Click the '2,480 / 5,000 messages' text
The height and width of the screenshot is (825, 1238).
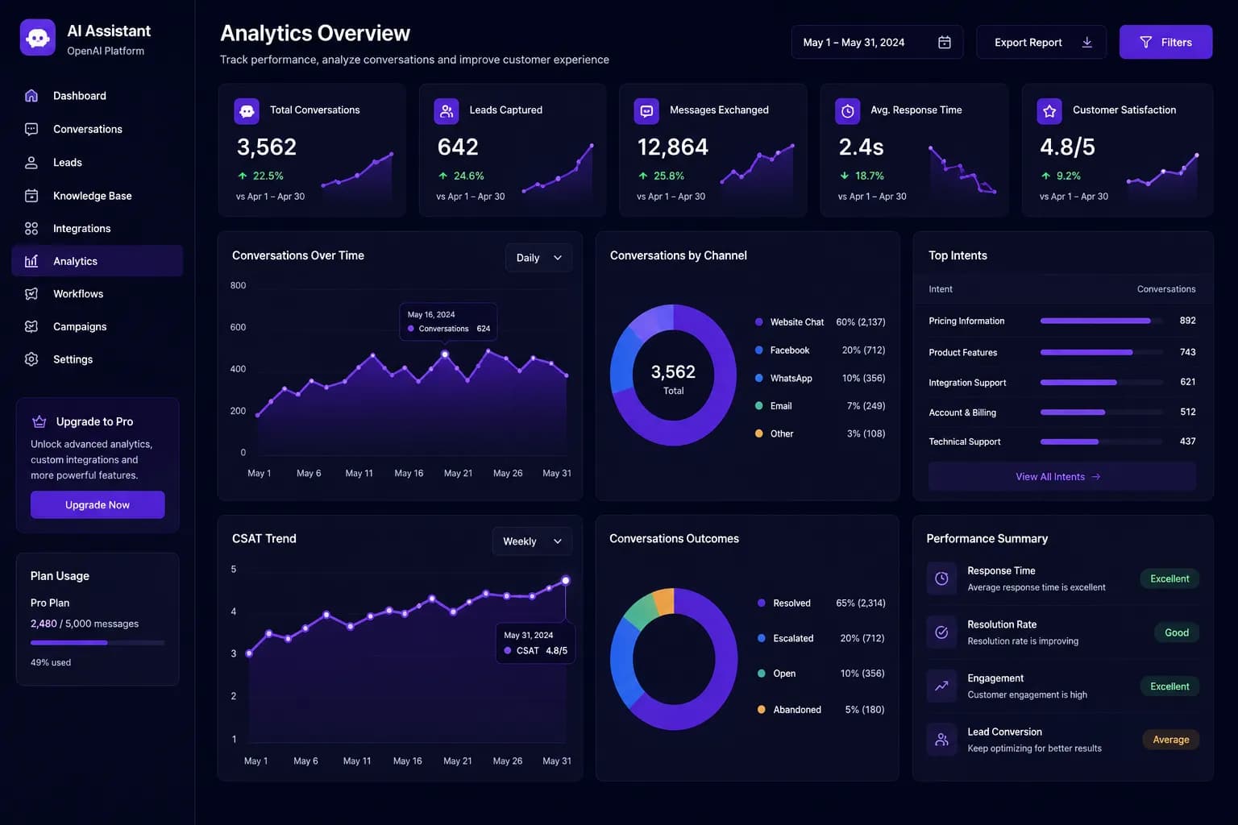(85, 624)
